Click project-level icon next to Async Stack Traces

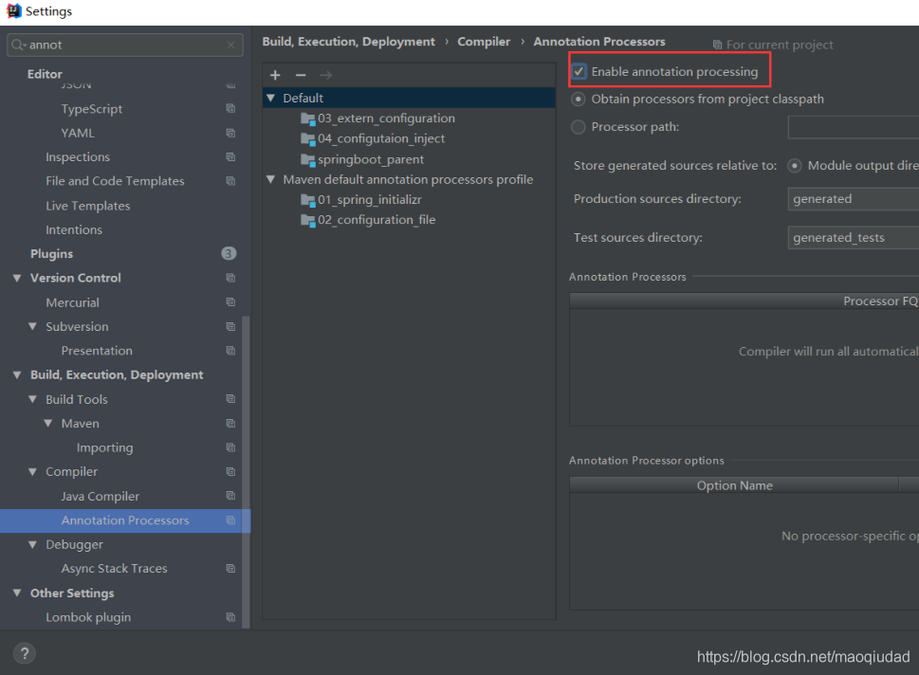point(230,569)
